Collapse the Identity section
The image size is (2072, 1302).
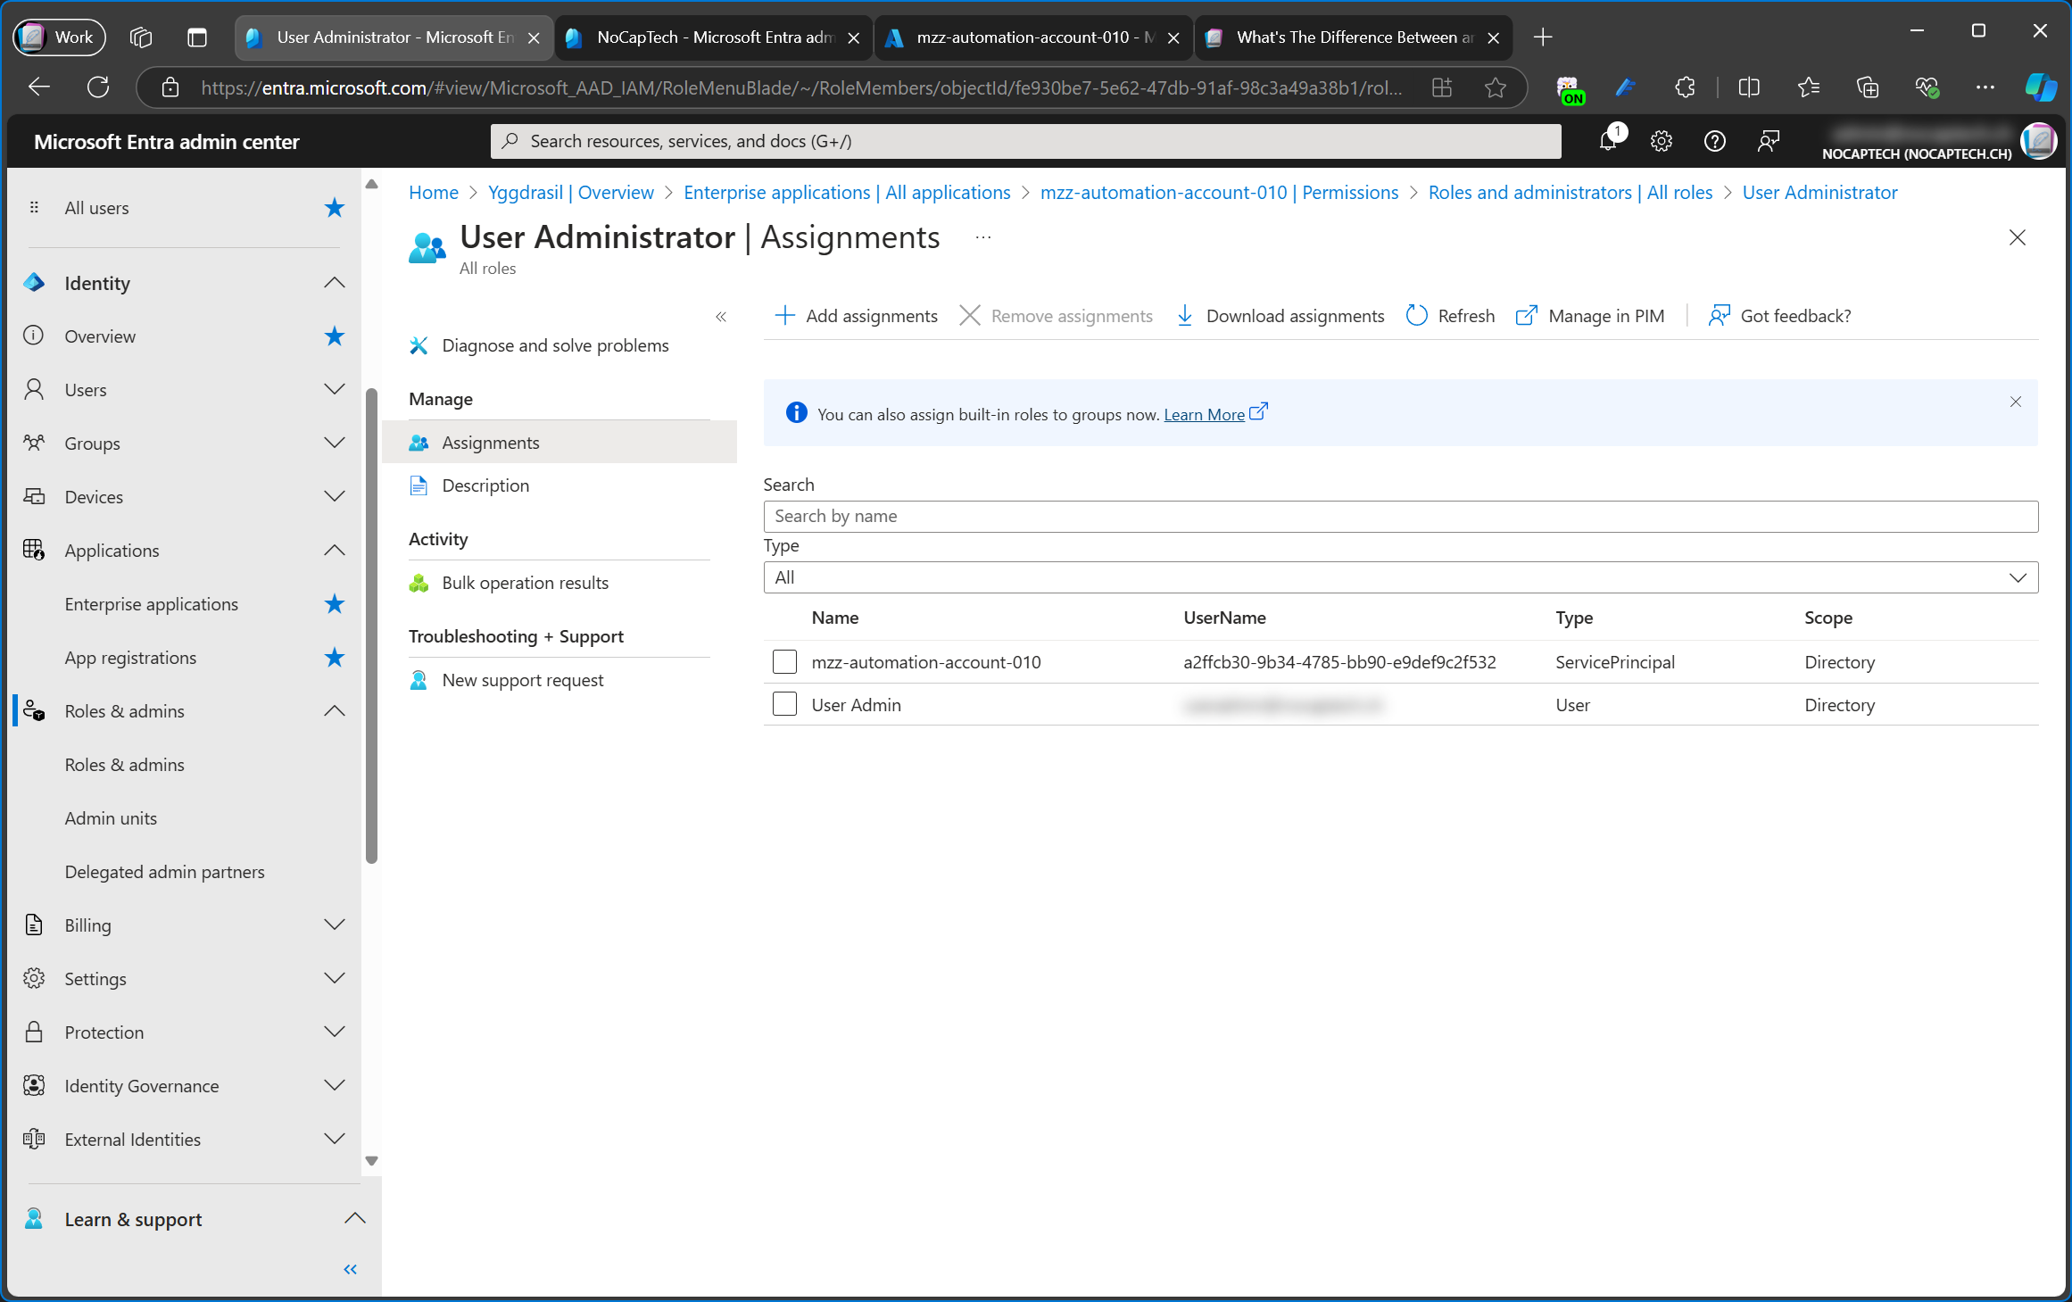334,283
